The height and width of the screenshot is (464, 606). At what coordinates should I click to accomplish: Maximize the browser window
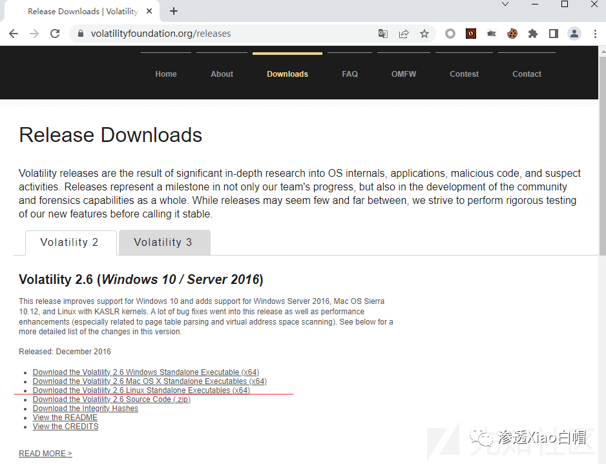click(565, 5)
